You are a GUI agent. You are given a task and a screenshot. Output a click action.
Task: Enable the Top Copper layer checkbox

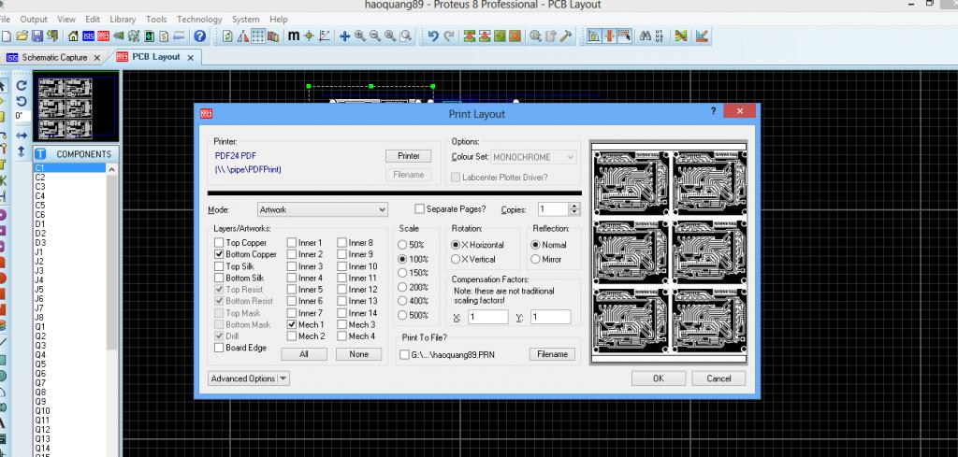219,243
